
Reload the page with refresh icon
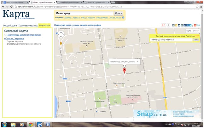[11, 7]
